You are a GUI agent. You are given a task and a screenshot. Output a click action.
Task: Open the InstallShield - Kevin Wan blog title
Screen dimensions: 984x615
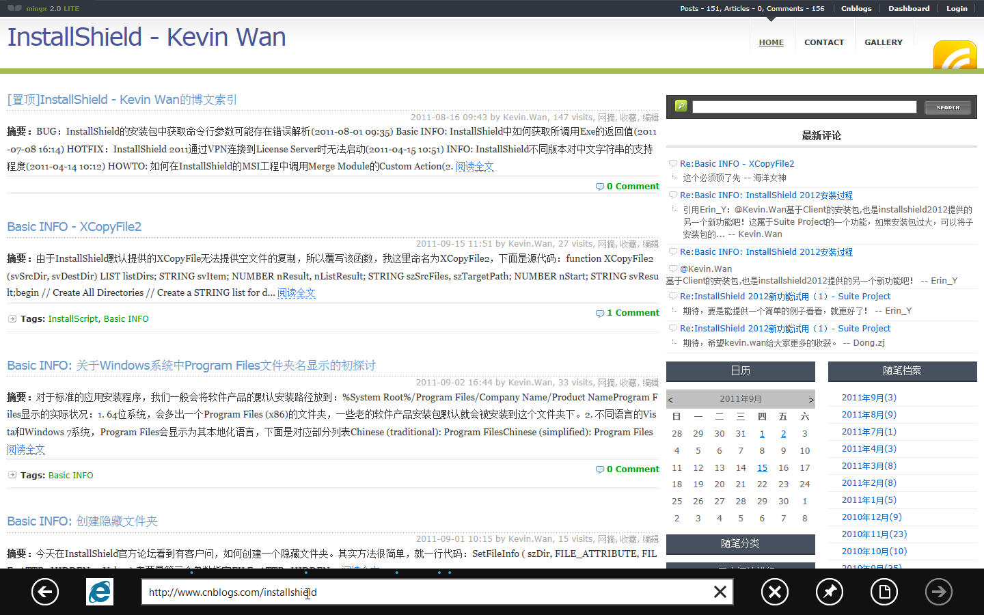tap(146, 37)
